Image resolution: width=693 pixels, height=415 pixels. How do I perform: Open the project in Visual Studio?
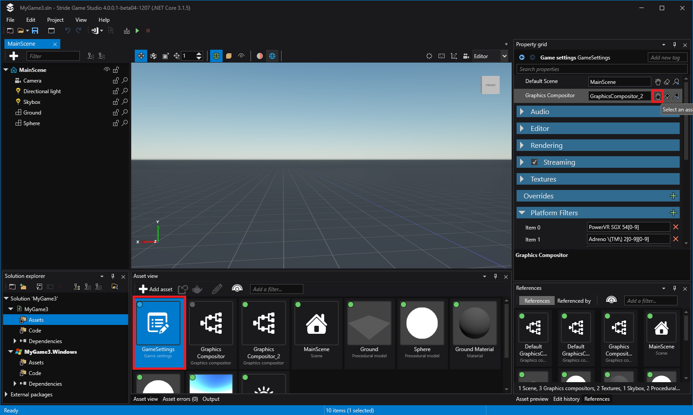coord(94,31)
